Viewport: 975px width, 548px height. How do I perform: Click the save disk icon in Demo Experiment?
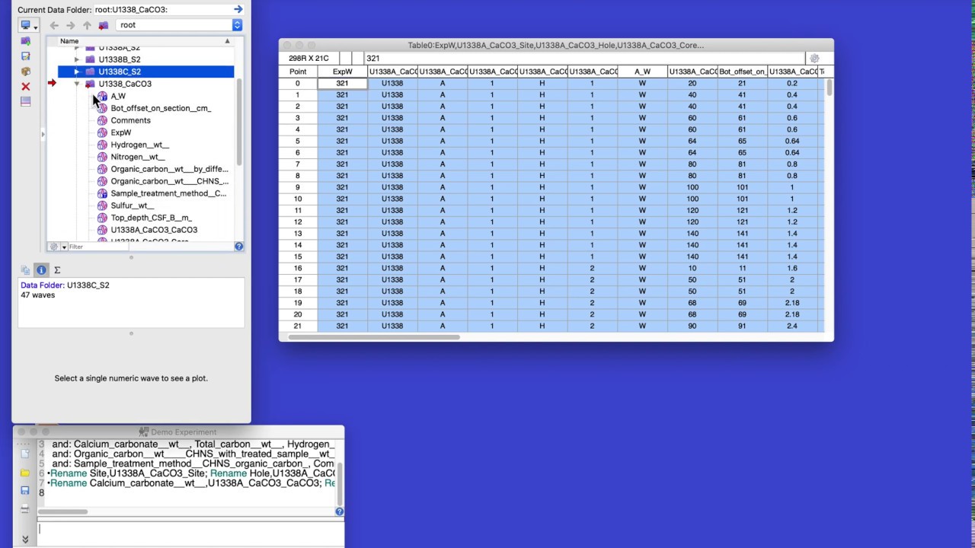25,491
